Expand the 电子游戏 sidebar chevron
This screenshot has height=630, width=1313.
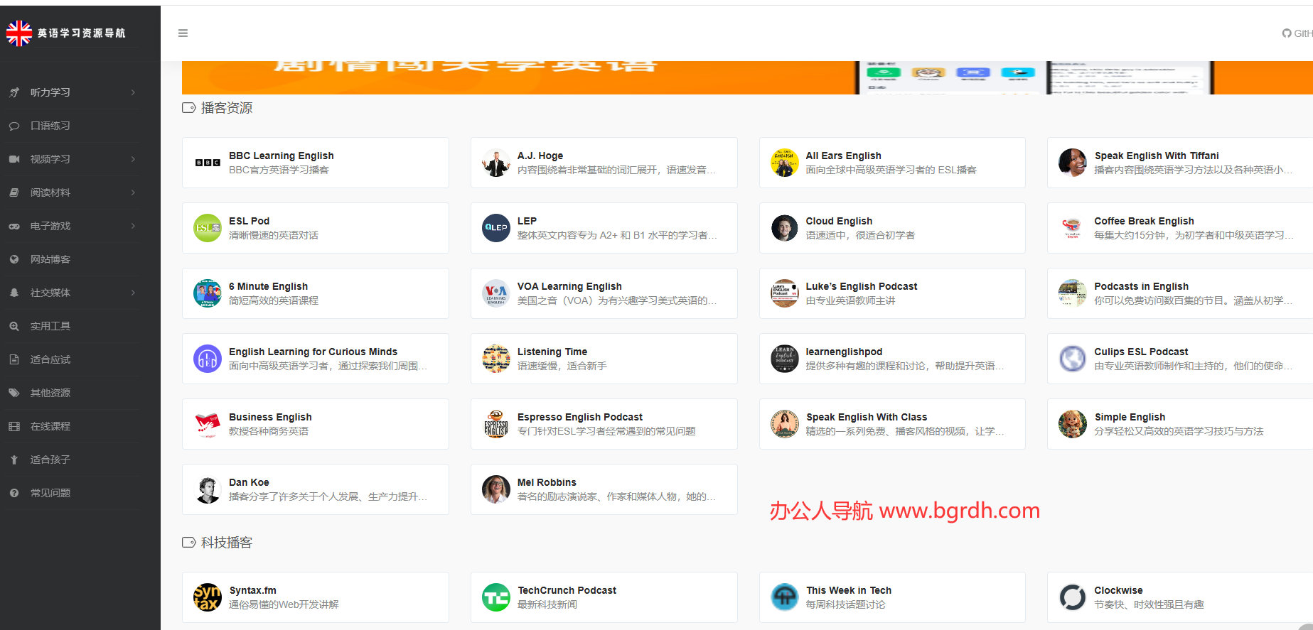click(133, 226)
